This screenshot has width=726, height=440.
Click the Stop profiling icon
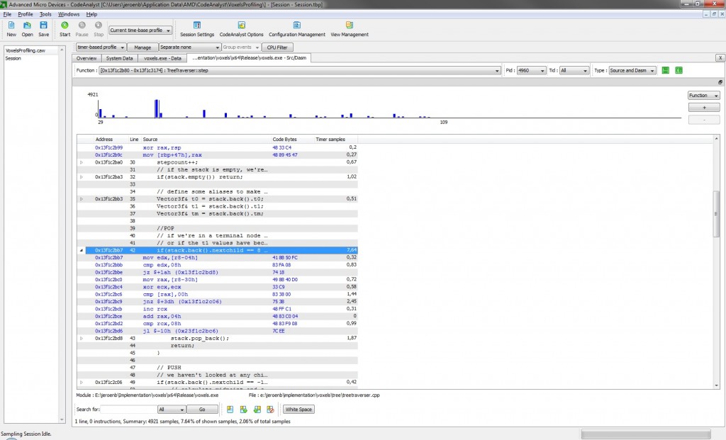pos(99,26)
